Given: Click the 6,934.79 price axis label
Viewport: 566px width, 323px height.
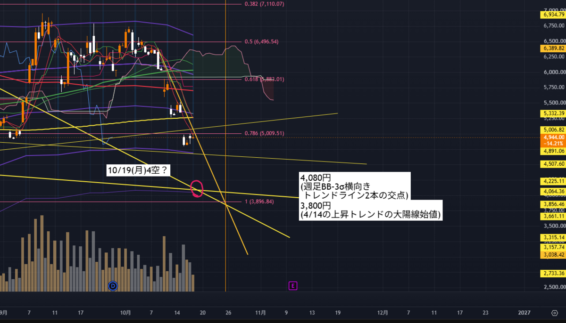Looking at the screenshot, I should click(x=554, y=15).
